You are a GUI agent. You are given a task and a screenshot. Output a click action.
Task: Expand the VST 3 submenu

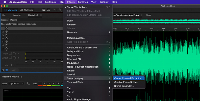pyautogui.click(x=88, y=92)
